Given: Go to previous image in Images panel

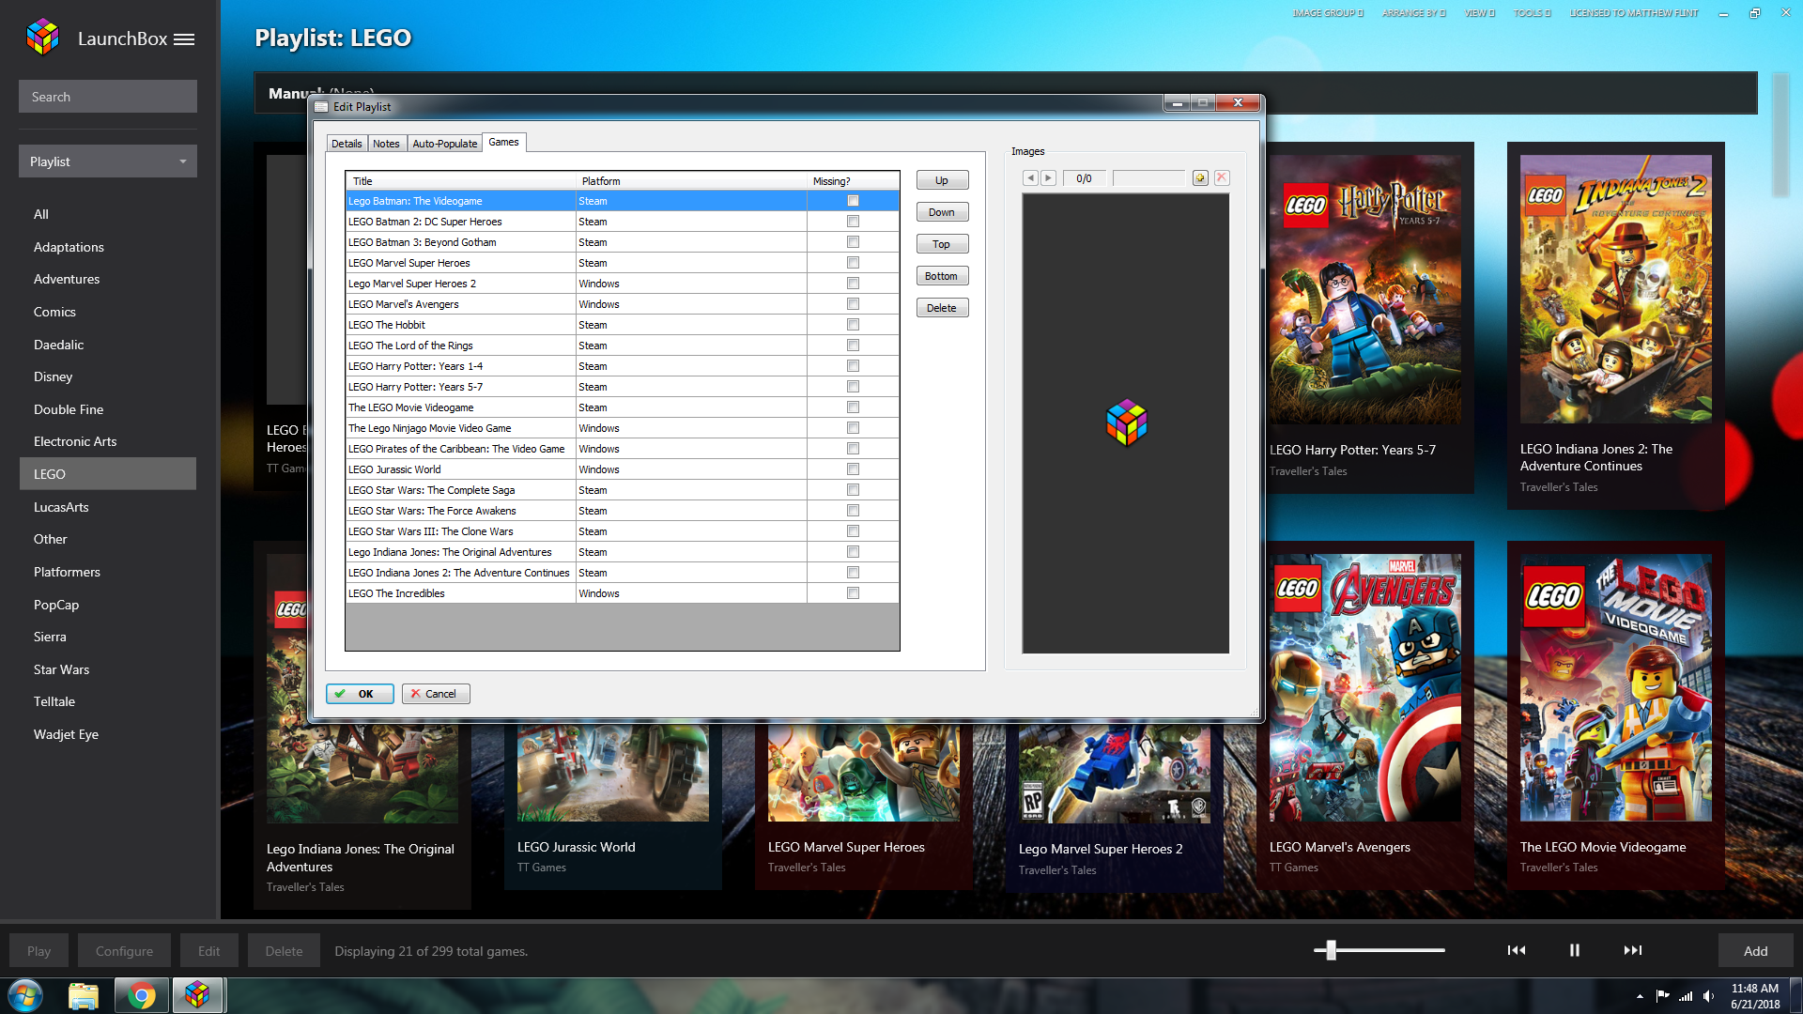Looking at the screenshot, I should click(x=1030, y=178).
